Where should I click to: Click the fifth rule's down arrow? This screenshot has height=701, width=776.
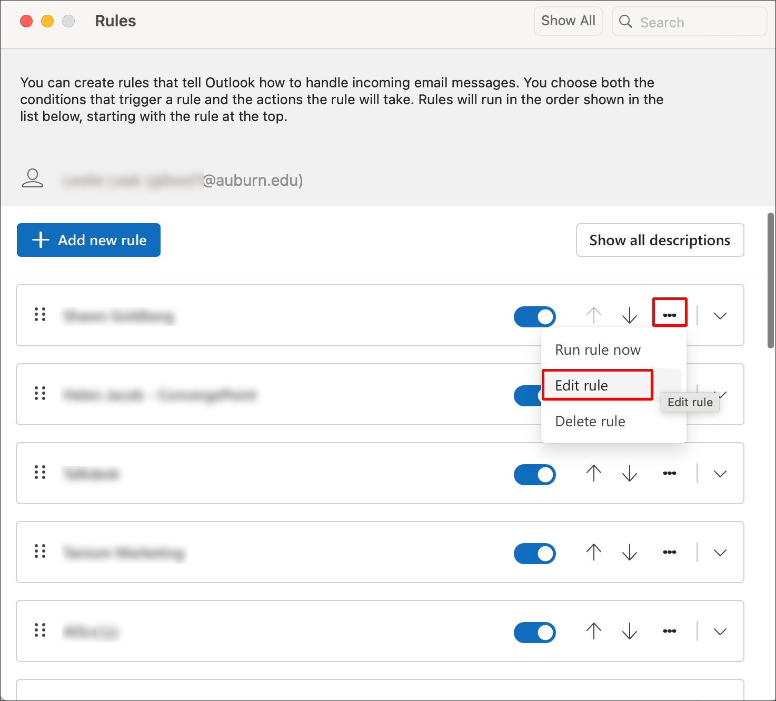(630, 631)
